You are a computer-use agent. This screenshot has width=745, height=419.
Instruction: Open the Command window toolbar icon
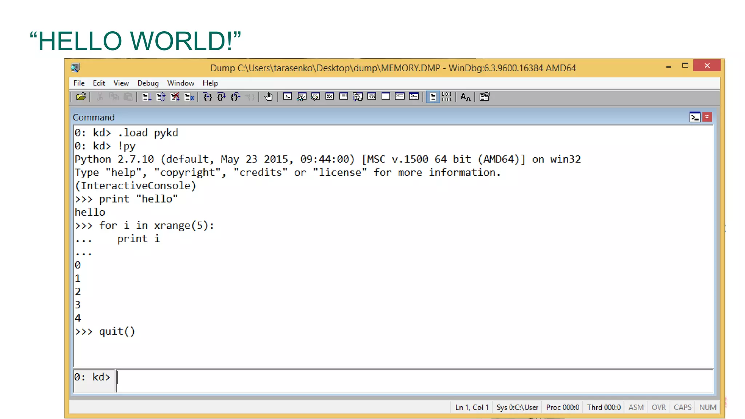pyautogui.click(x=287, y=97)
